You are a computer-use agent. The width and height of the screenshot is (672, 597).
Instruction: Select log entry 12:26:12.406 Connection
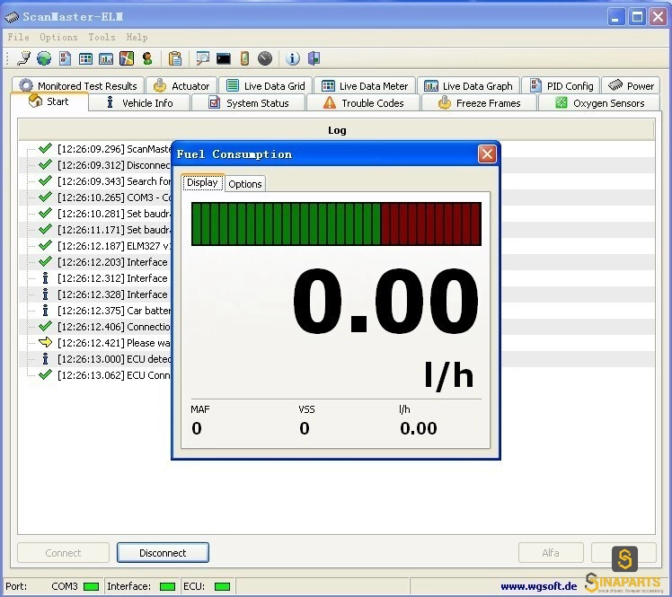(x=113, y=327)
